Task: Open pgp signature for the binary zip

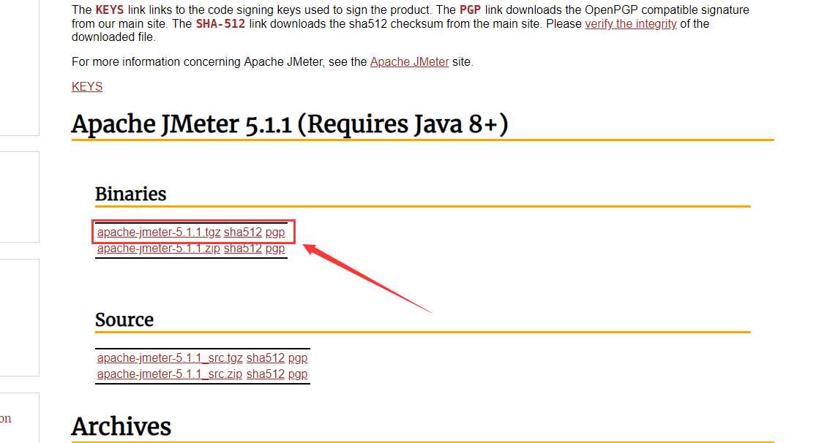Action: click(274, 248)
